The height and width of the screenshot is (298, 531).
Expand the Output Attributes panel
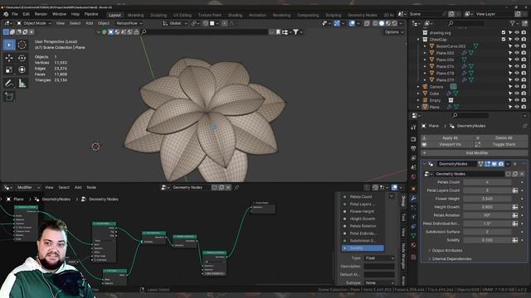click(446, 250)
